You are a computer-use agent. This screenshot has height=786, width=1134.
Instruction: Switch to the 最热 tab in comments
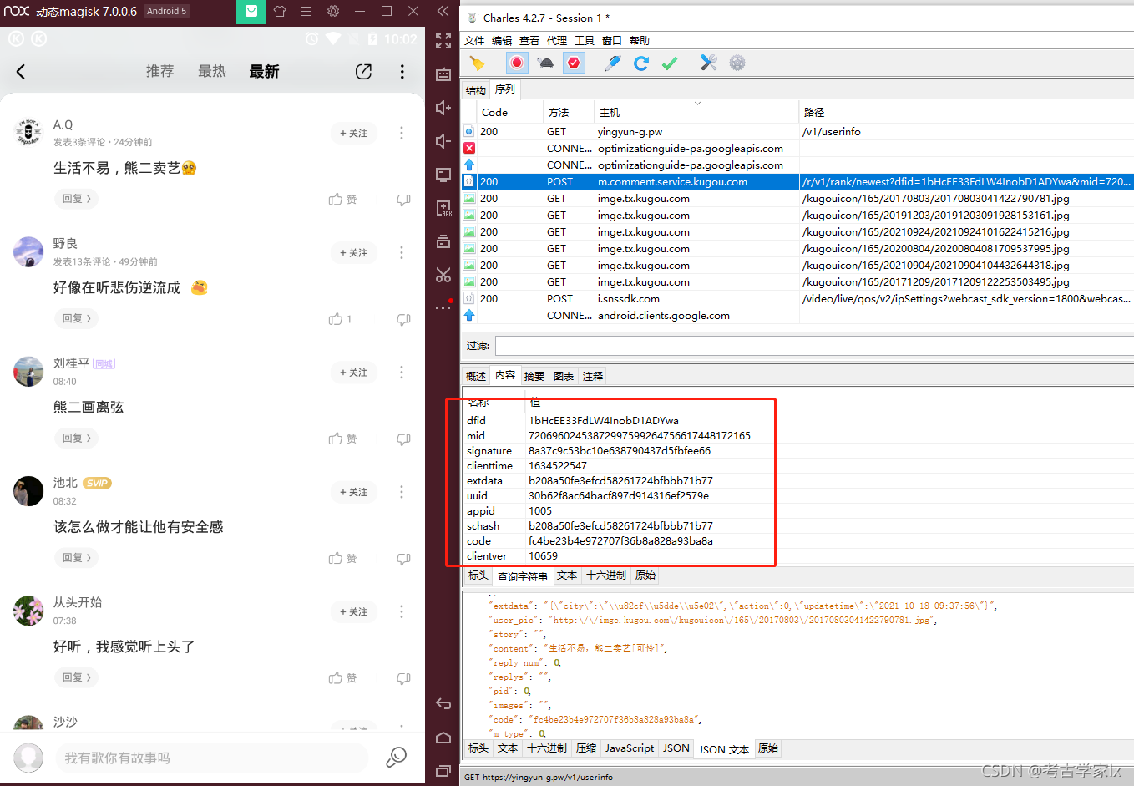(212, 72)
